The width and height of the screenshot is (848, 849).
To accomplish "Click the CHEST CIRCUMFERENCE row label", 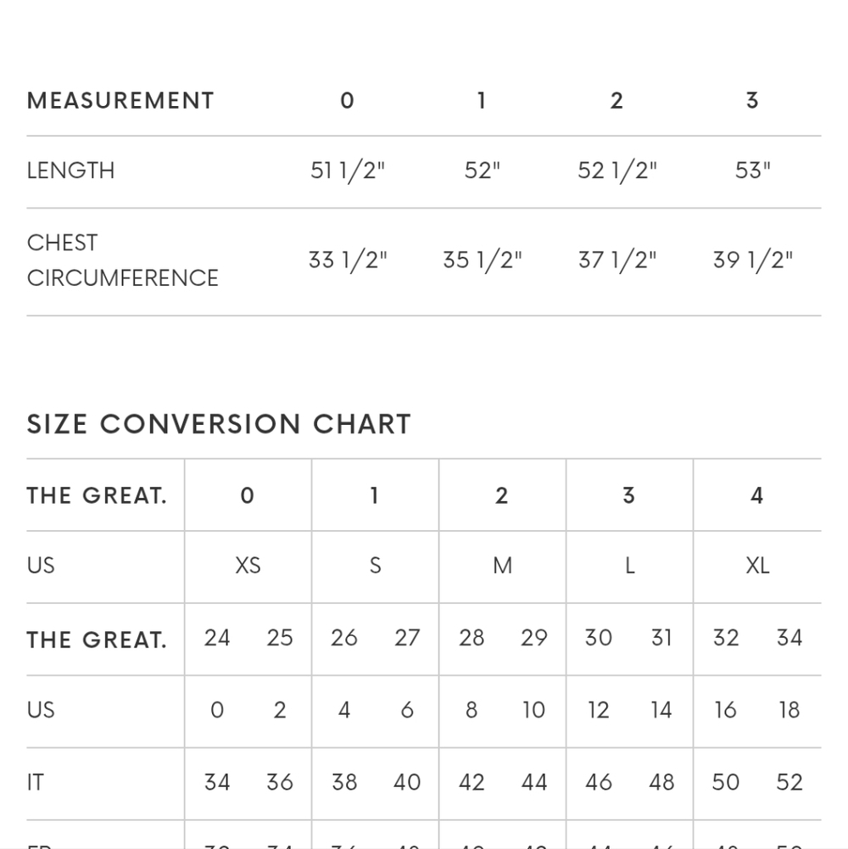I will [123, 260].
